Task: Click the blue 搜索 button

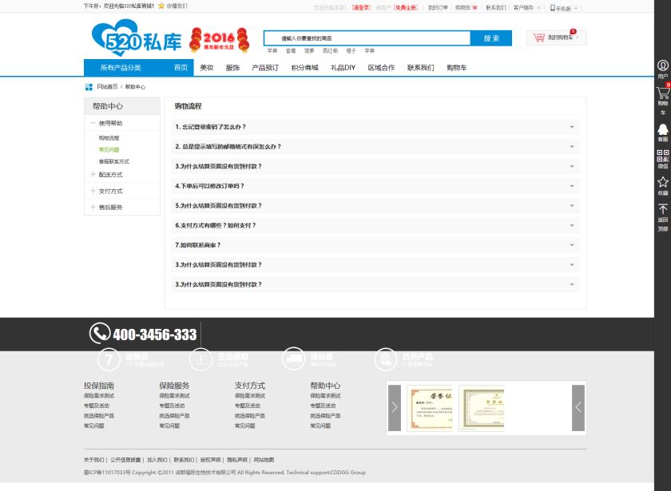Action: (490, 38)
